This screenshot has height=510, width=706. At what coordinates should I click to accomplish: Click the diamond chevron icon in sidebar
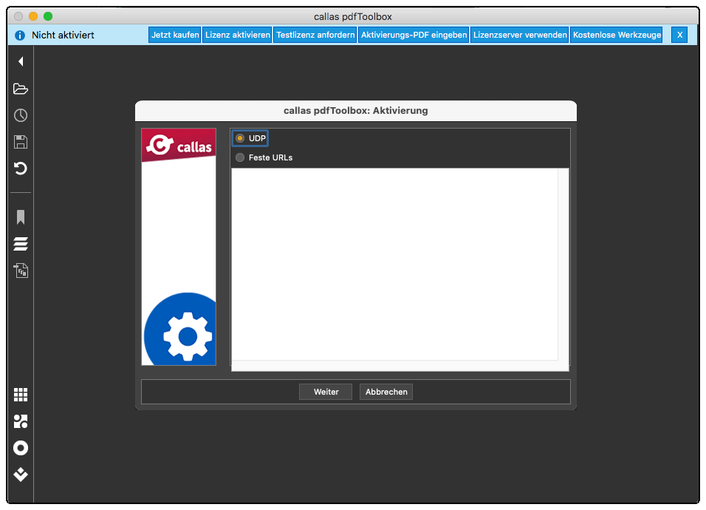coord(21,475)
